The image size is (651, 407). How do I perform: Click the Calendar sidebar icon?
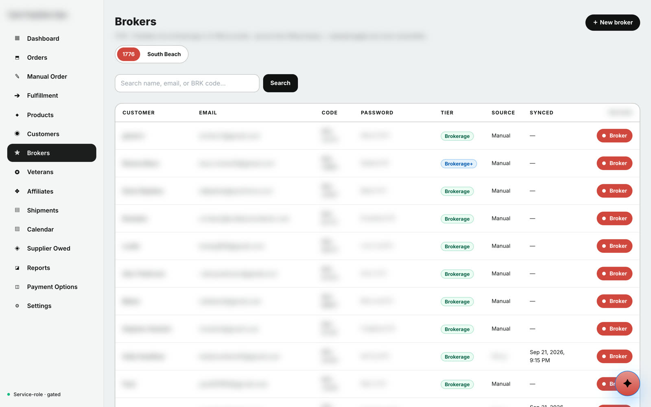coord(17,229)
